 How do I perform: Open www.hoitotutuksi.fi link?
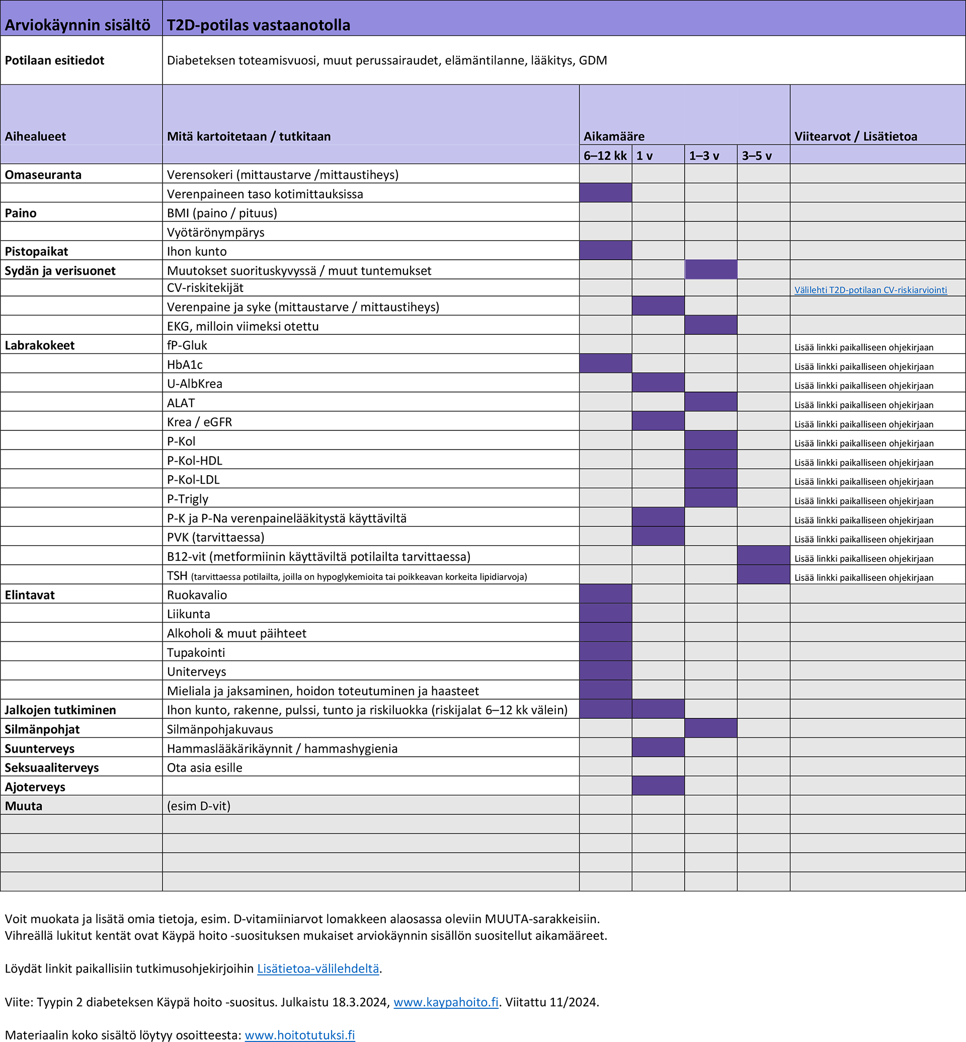pos(299,1034)
